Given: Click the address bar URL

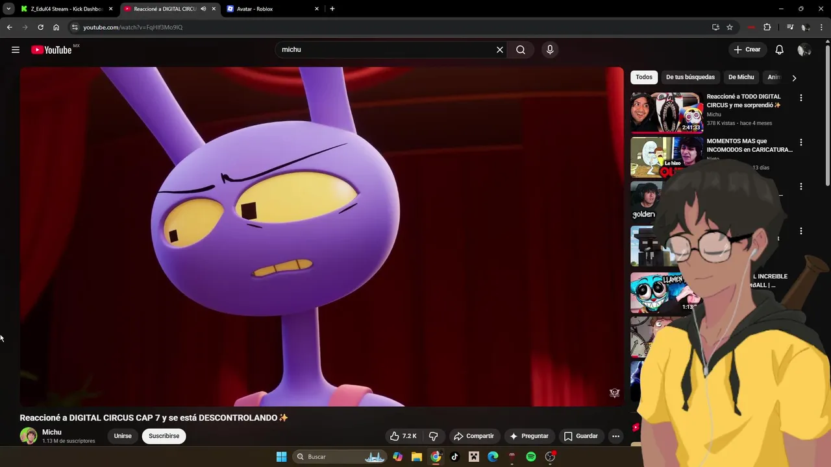Looking at the screenshot, I should pos(133,27).
